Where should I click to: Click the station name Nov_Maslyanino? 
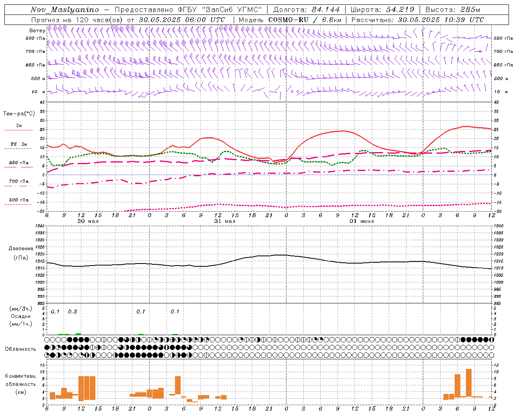point(65,10)
